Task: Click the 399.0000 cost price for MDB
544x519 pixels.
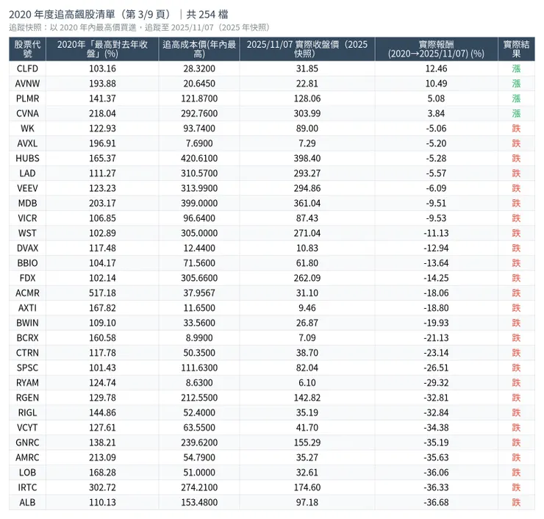Action: point(199,203)
